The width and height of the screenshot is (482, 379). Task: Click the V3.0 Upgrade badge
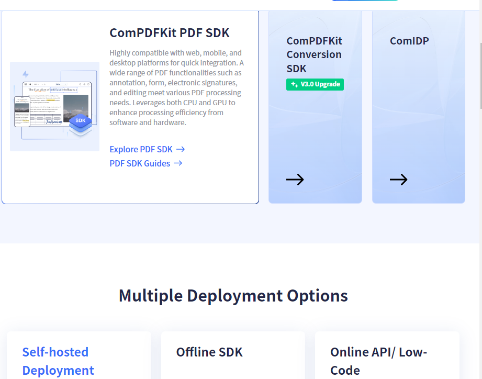pos(315,84)
